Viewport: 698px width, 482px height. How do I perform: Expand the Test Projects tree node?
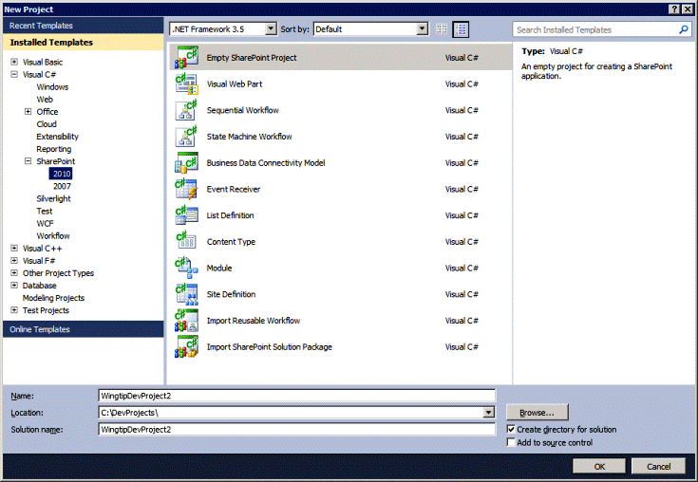[14, 310]
